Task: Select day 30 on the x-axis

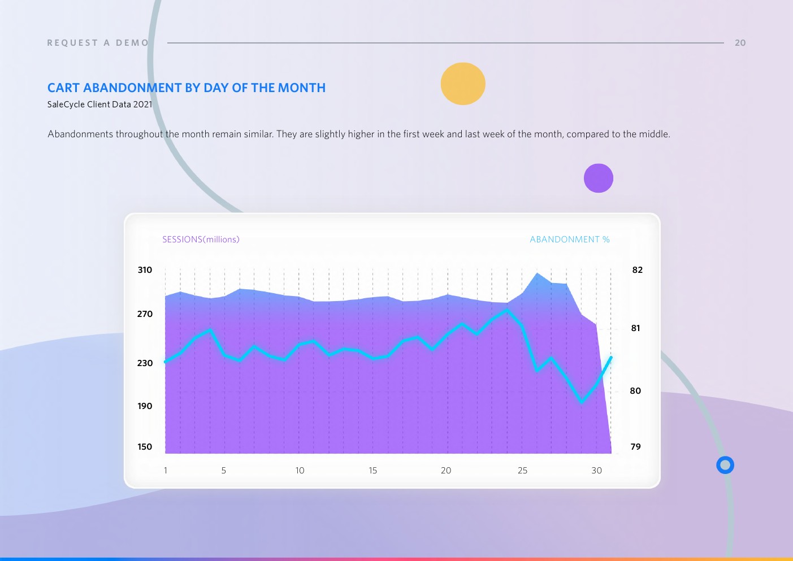Action: tap(596, 471)
